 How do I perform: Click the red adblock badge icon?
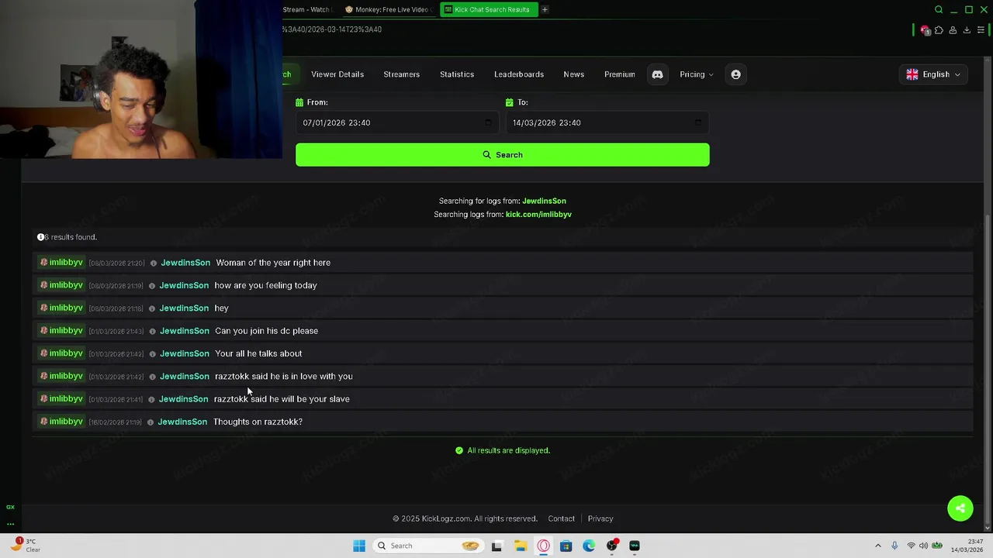tap(925, 30)
